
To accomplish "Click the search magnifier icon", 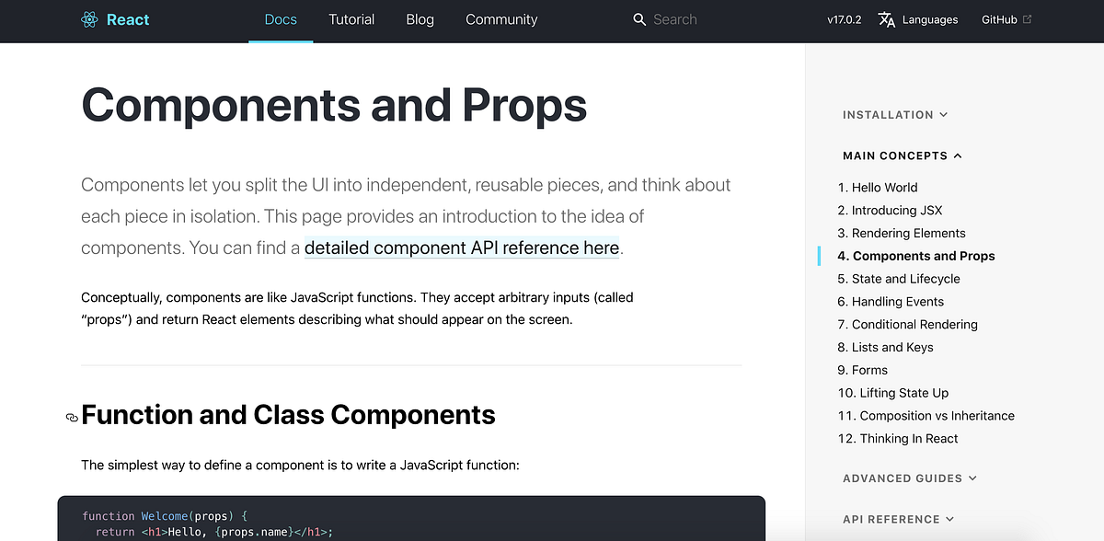I will click(639, 18).
